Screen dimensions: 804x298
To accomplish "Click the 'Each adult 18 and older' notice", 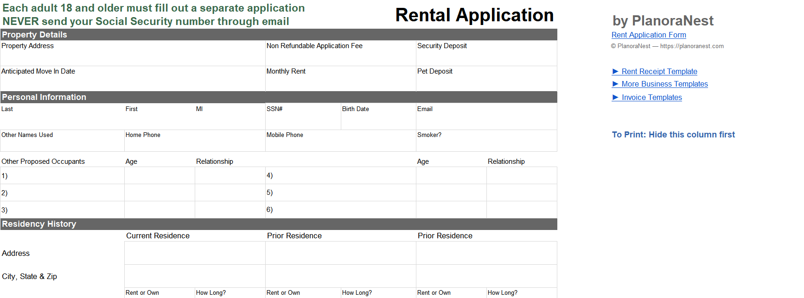I will [153, 8].
